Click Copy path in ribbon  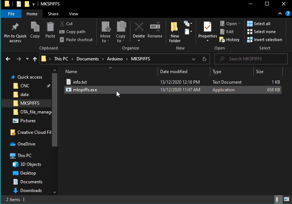[x=72, y=32]
